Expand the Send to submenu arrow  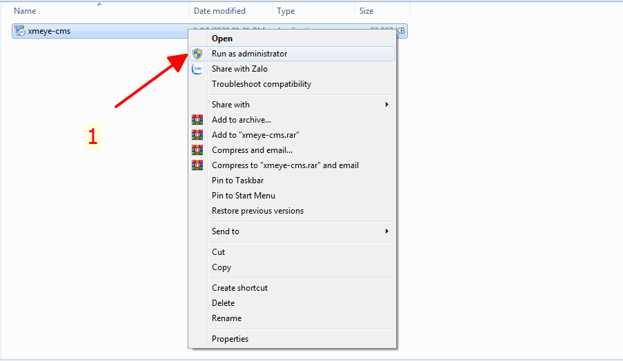(x=386, y=231)
